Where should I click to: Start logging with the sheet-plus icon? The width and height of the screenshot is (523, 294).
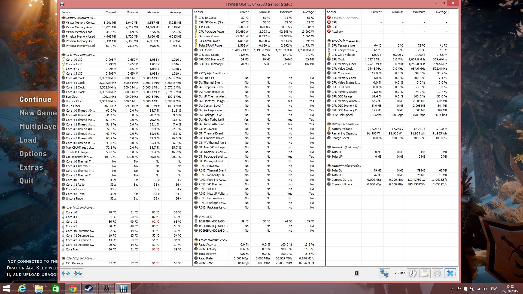(x=425, y=273)
